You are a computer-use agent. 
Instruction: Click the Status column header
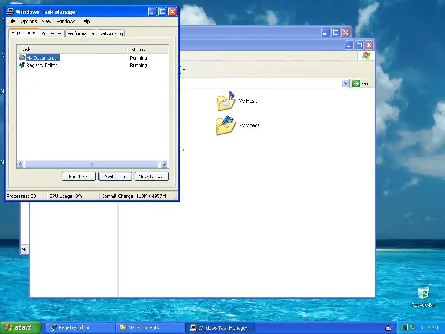(148, 50)
